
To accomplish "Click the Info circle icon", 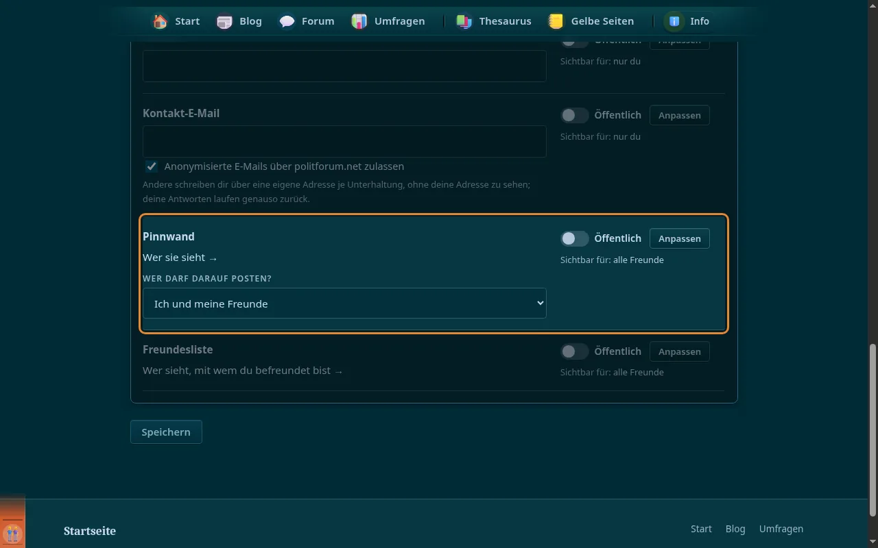I will (x=674, y=21).
